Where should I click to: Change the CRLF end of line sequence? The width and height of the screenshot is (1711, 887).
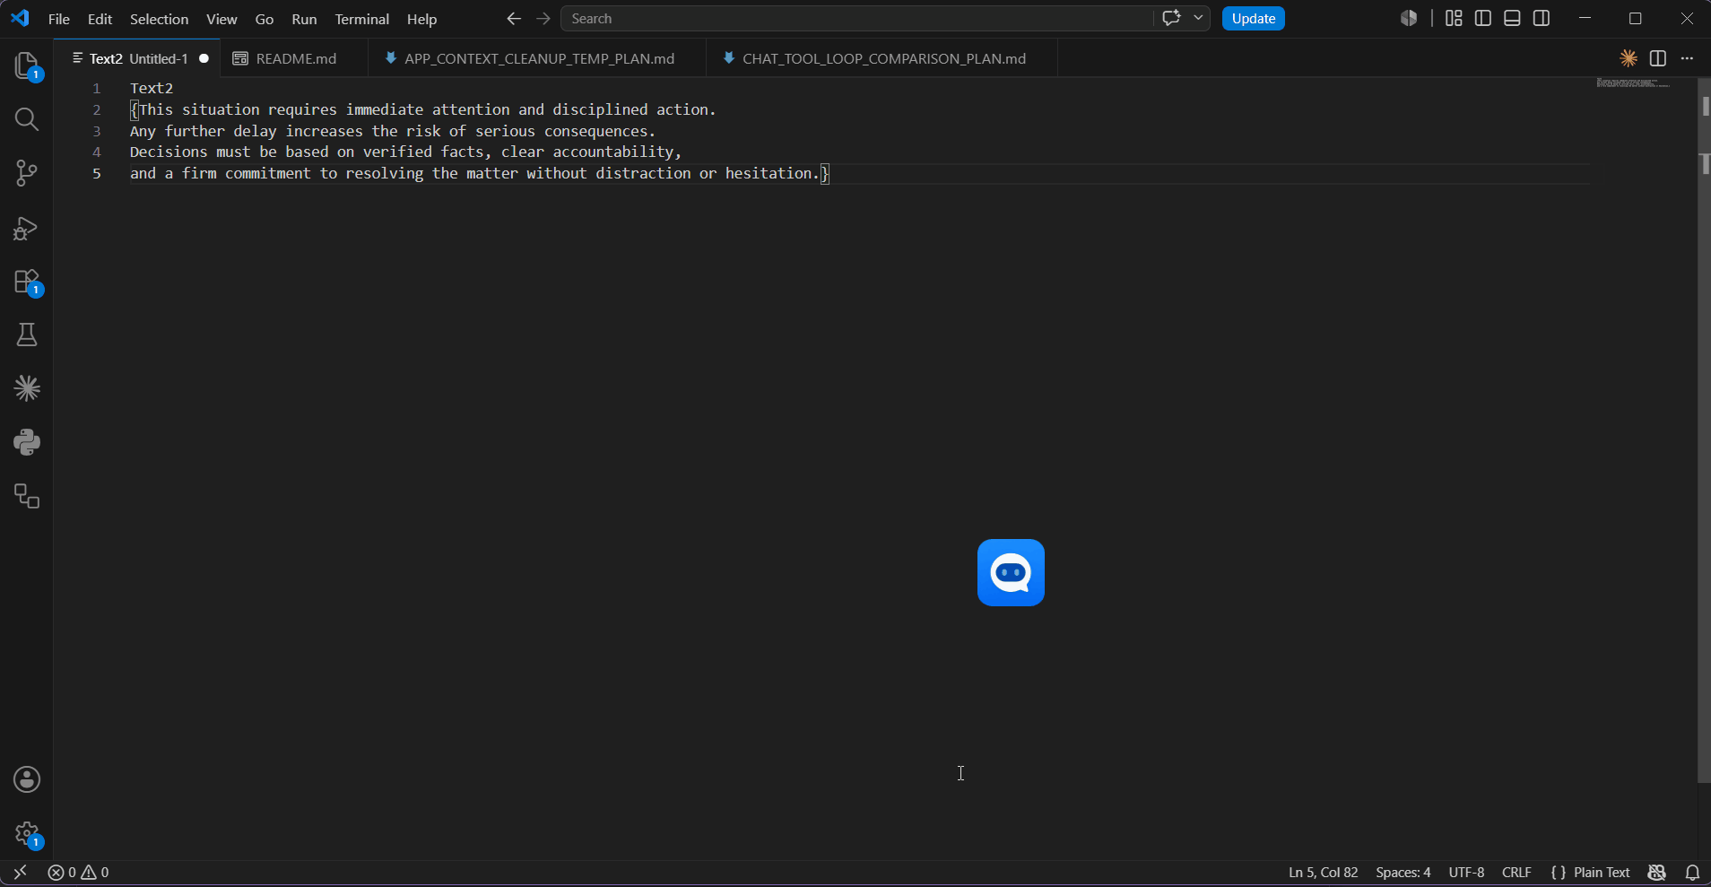click(x=1516, y=873)
